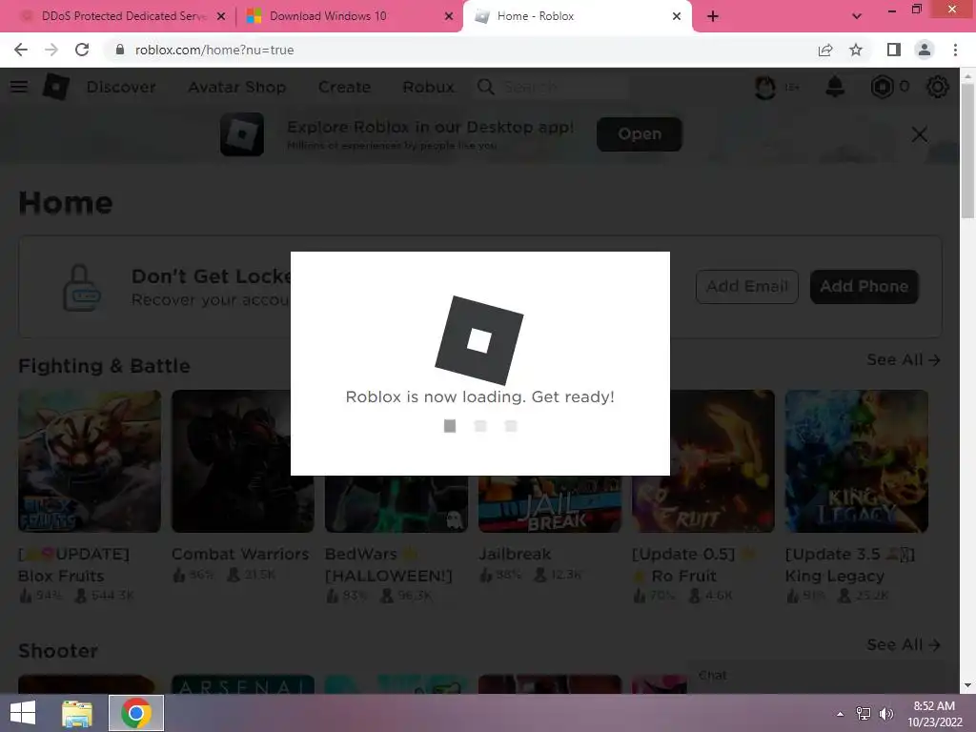This screenshot has width=976, height=732.
Task: Open the Windows Start button
Action: pos(23,713)
